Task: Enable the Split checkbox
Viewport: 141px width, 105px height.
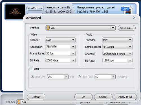Action: 32,69
